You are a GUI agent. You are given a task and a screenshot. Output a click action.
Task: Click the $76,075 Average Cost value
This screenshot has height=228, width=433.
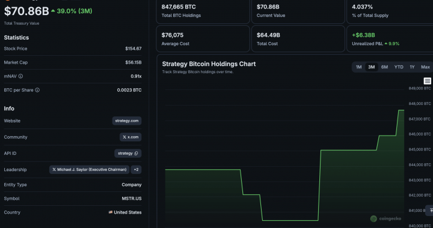pos(173,35)
